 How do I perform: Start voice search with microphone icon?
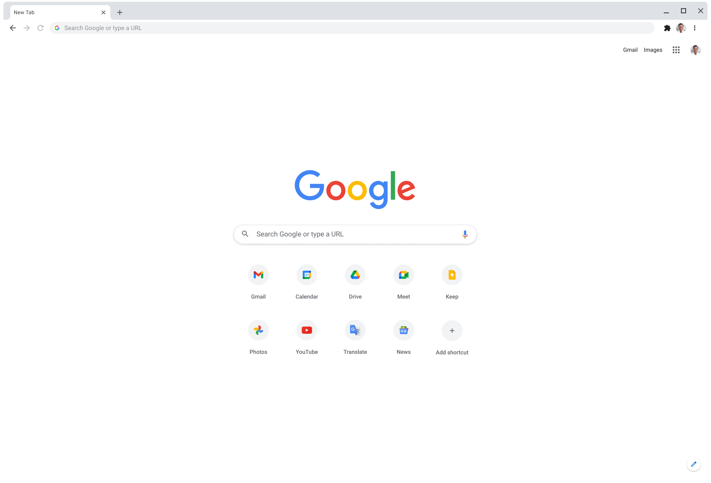point(465,234)
